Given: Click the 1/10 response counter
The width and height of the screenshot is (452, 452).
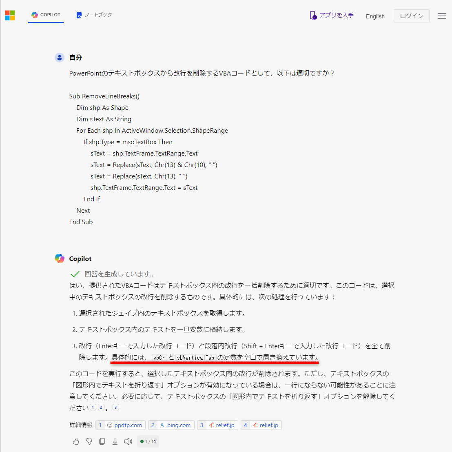Looking at the screenshot, I should 148,441.
